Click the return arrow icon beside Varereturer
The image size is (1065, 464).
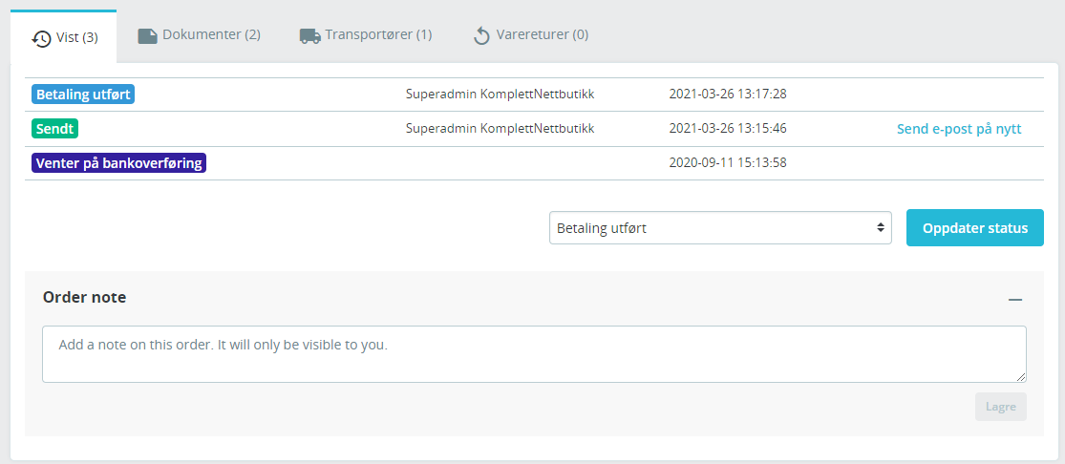pos(481,36)
